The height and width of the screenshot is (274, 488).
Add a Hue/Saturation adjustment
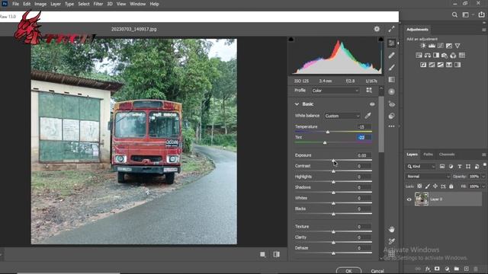click(419, 56)
